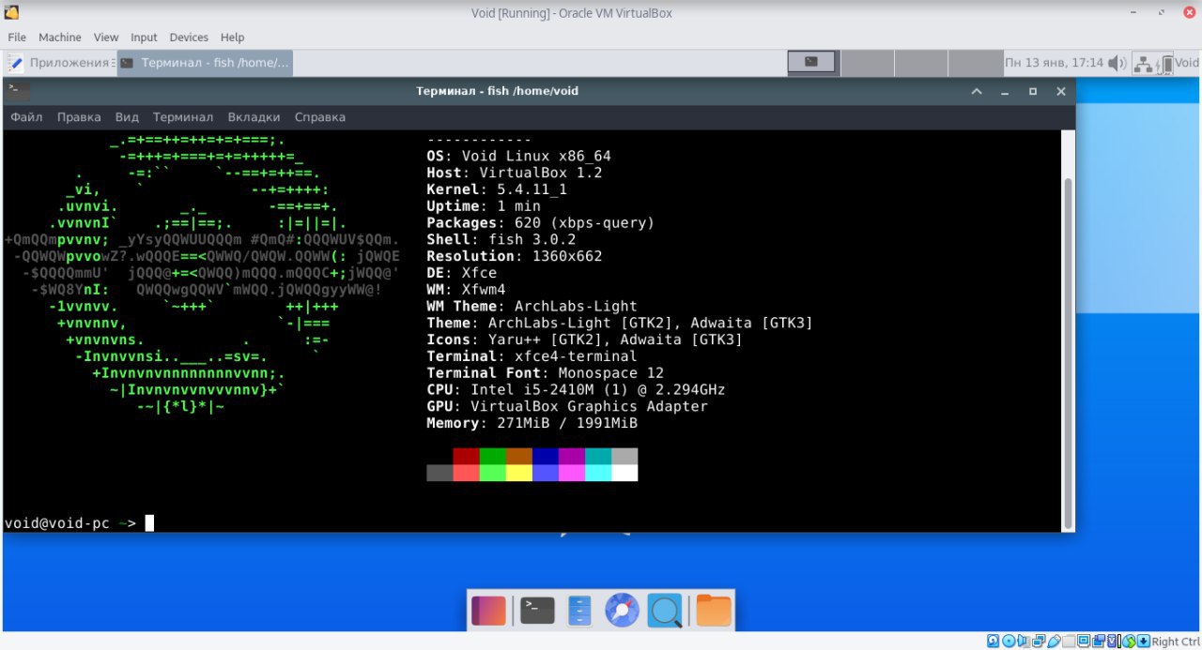1202x650 pixels.
Task: Open the Вид menu in the terminal
Action: click(x=127, y=117)
